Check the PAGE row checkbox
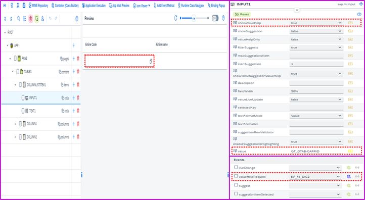Screen dimensions: 365x200 click(x=15, y=59)
